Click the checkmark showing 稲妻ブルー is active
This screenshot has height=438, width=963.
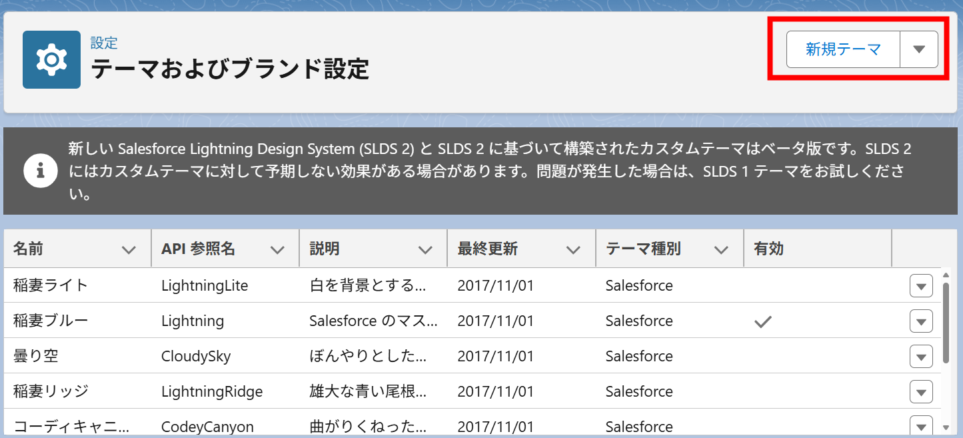762,321
